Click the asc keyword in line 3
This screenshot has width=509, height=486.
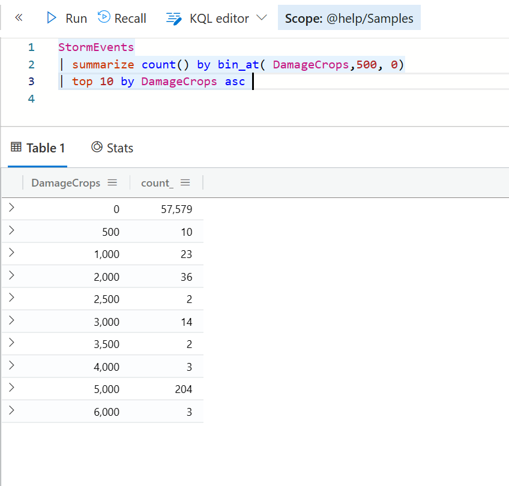pos(235,82)
